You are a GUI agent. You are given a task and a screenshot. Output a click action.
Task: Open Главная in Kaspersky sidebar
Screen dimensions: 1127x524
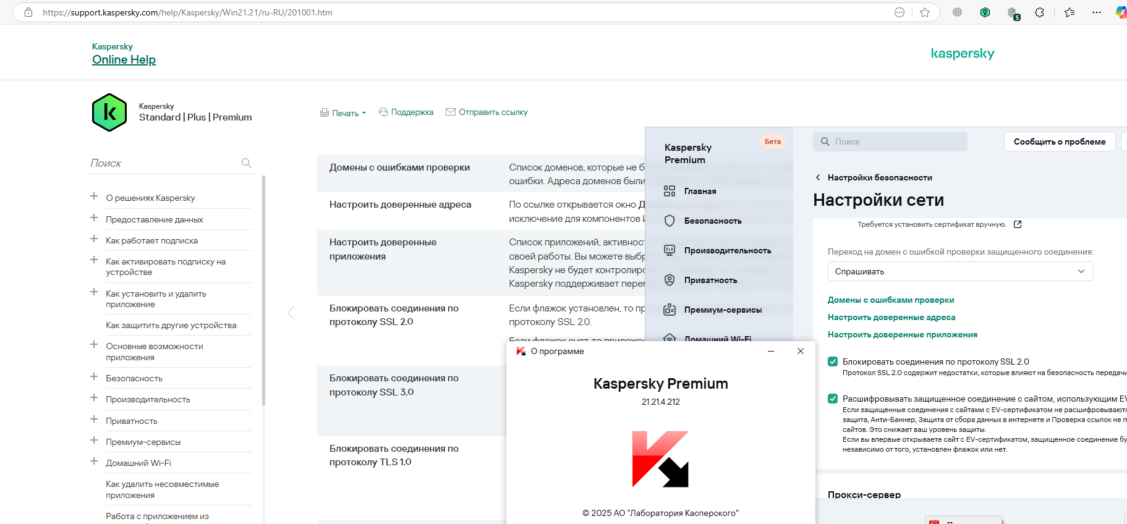click(700, 191)
